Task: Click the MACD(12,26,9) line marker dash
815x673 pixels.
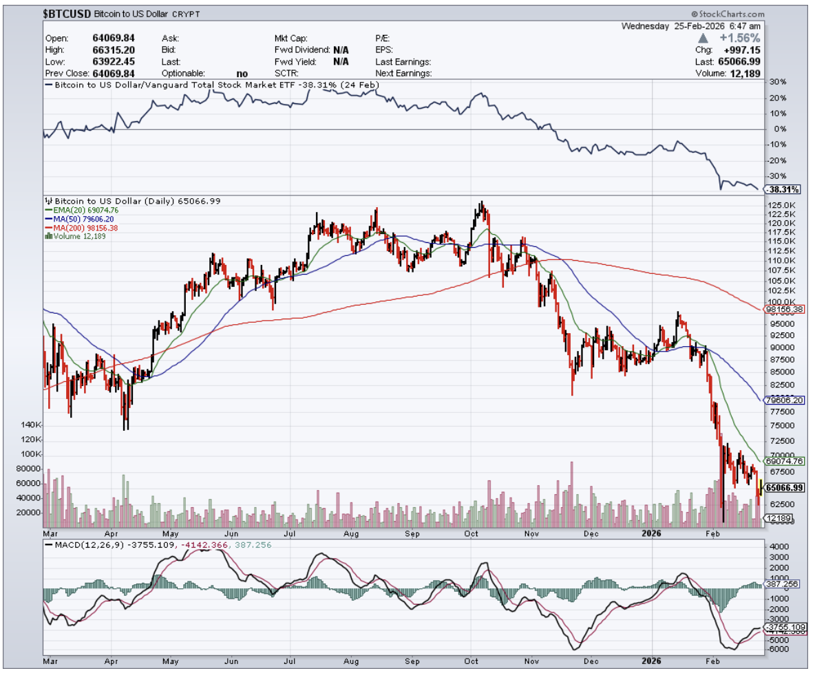Action: [47, 544]
